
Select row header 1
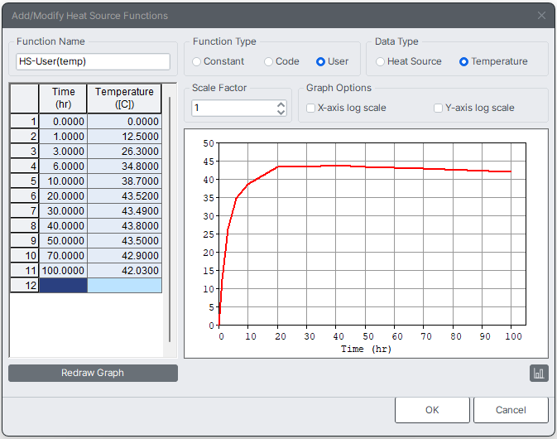click(x=25, y=121)
